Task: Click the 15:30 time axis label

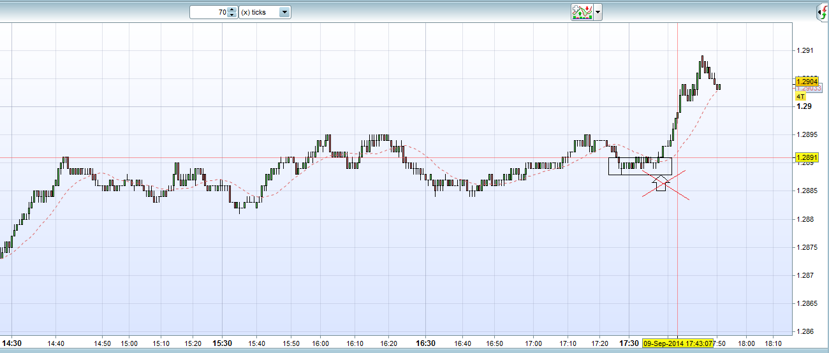Action: point(222,343)
